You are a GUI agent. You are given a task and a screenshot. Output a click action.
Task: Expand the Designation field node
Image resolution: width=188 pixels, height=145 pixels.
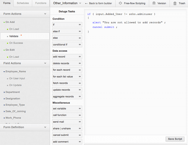click(4, 99)
